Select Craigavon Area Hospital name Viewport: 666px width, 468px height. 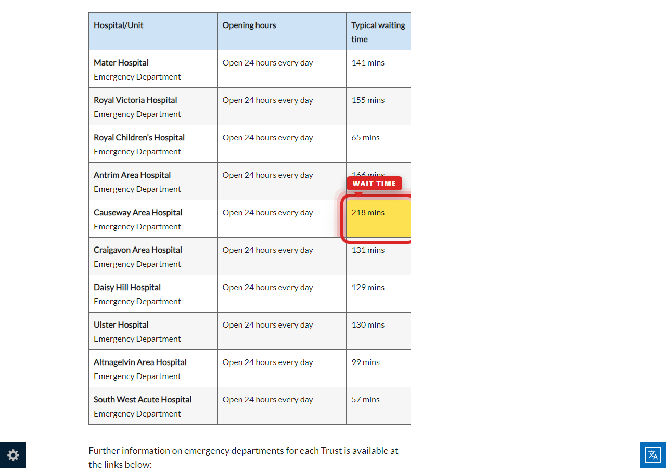click(x=138, y=250)
